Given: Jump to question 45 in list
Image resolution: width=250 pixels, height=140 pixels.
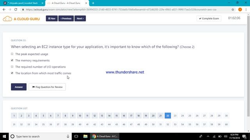Looking at the screenshot, I should pyautogui.click(x=116, y=124).
